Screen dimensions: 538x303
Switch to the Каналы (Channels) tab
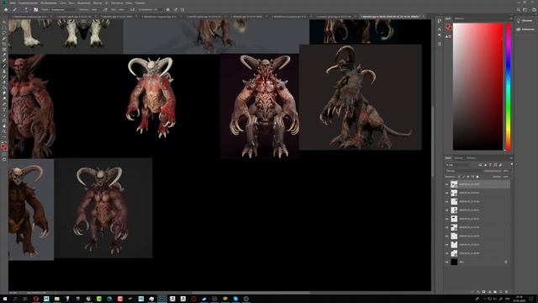(458, 158)
